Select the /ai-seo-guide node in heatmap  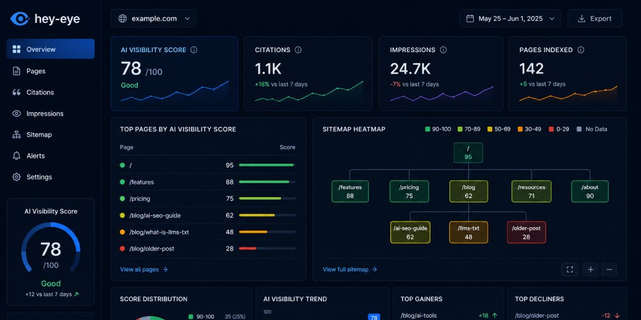(x=410, y=232)
